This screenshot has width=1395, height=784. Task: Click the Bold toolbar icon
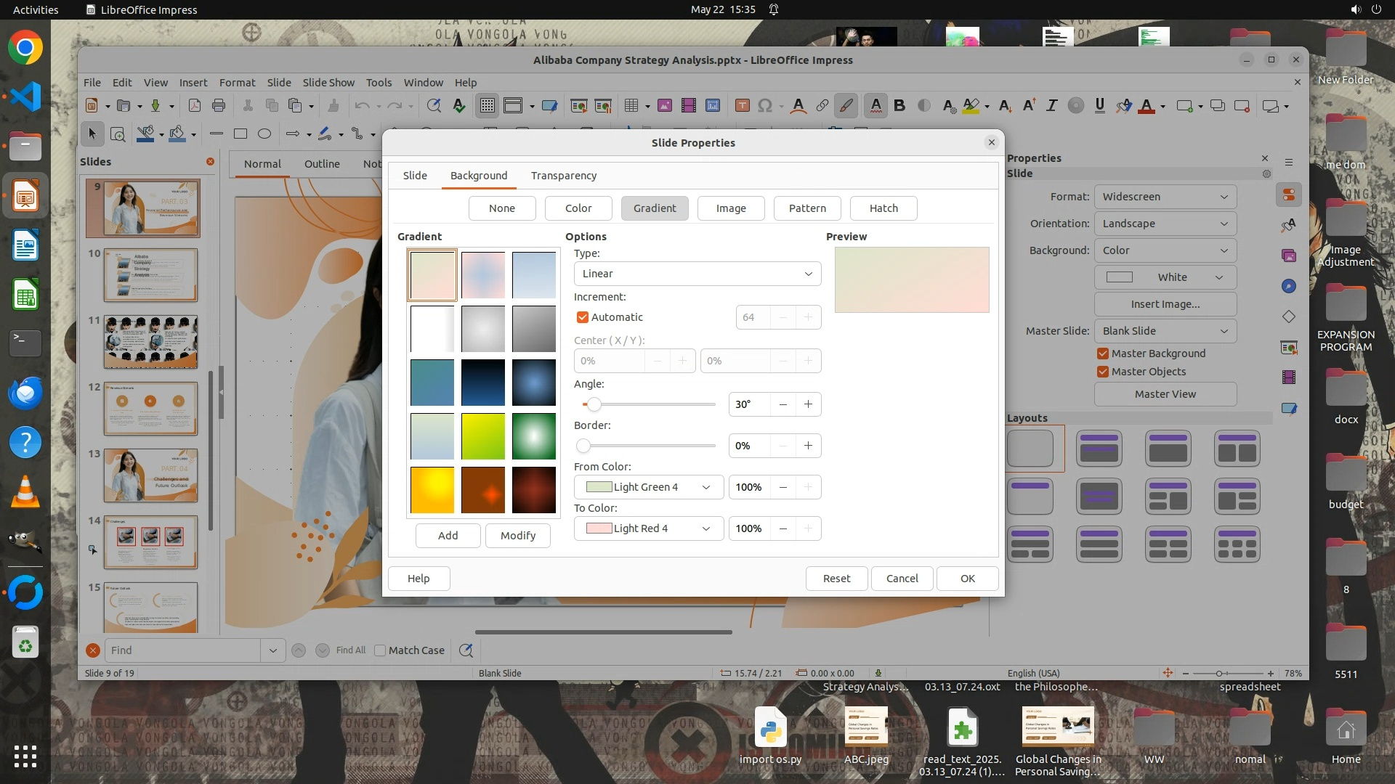[x=899, y=106]
